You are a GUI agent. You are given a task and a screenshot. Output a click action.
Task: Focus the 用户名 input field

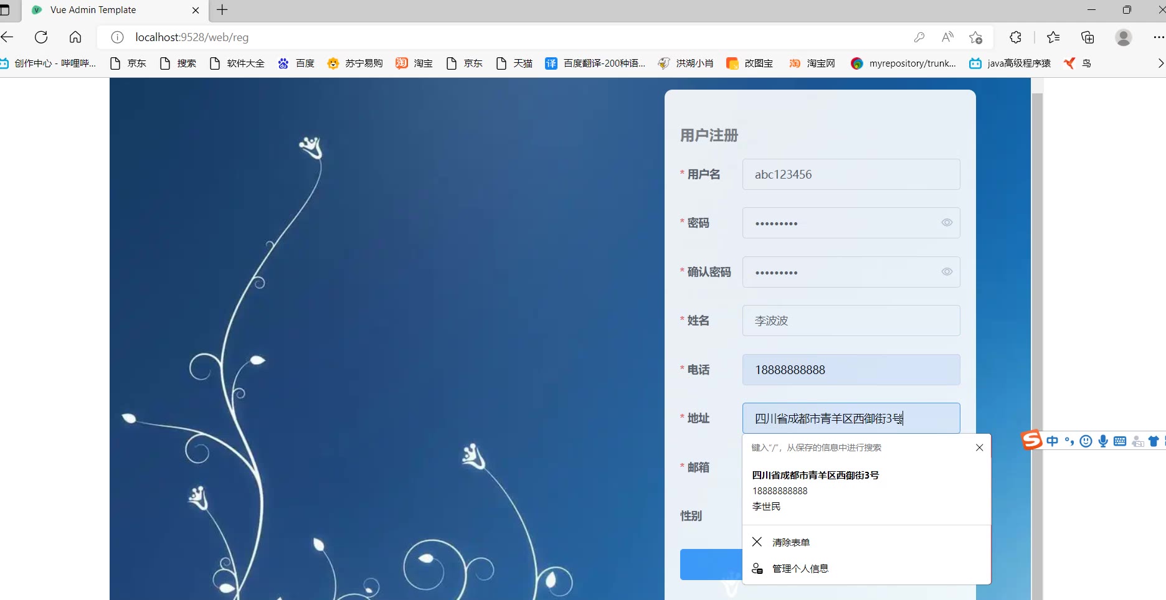pyautogui.click(x=851, y=174)
